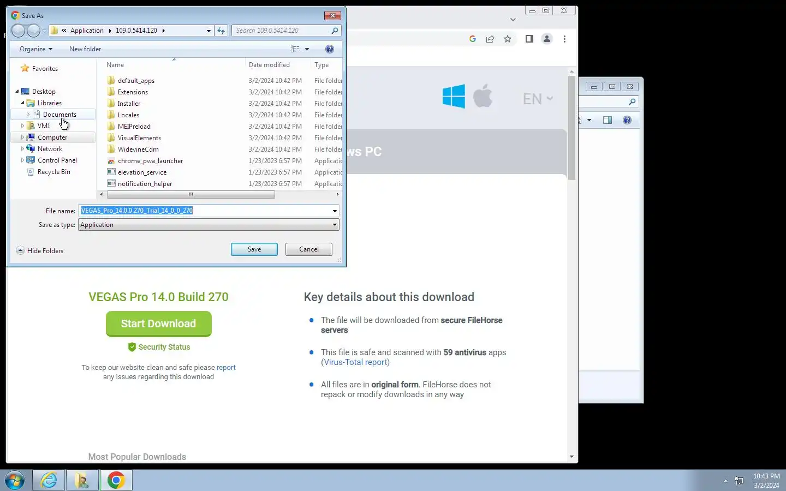Click the Security Status link
This screenshot has height=491, width=786.
point(159,347)
